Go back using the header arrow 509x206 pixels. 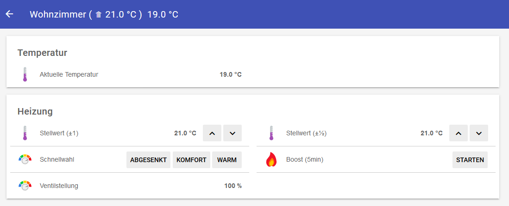(9, 14)
